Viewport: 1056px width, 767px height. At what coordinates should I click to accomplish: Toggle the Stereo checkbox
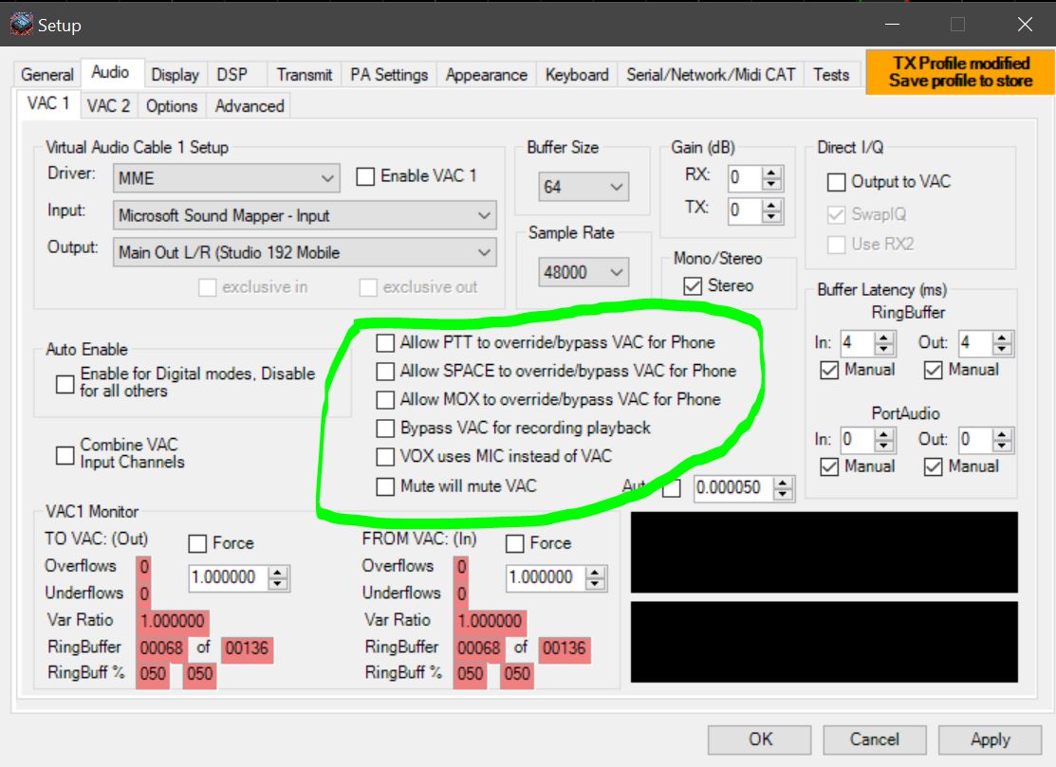[x=693, y=285]
